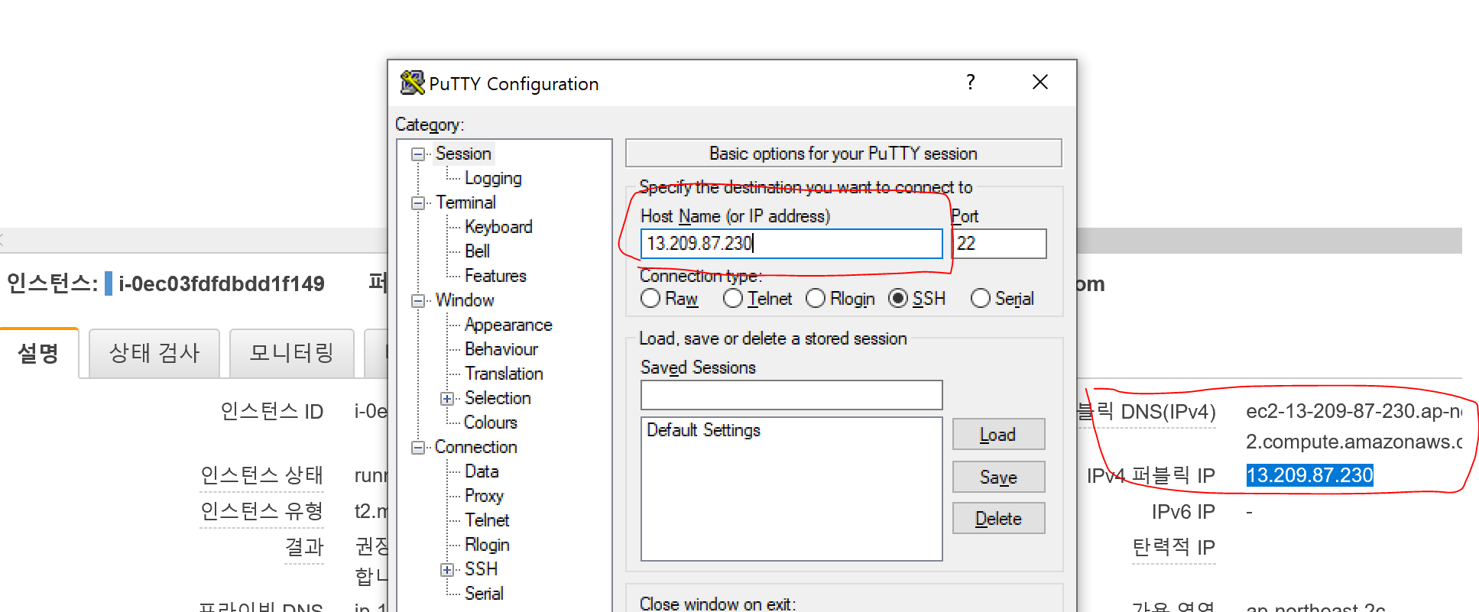Open the Telnet category in tree
1479x612 pixels.
click(x=487, y=520)
